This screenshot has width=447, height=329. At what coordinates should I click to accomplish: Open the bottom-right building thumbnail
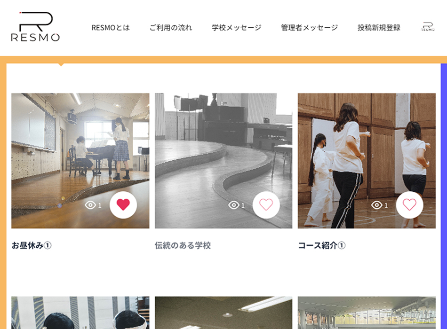coord(367,313)
